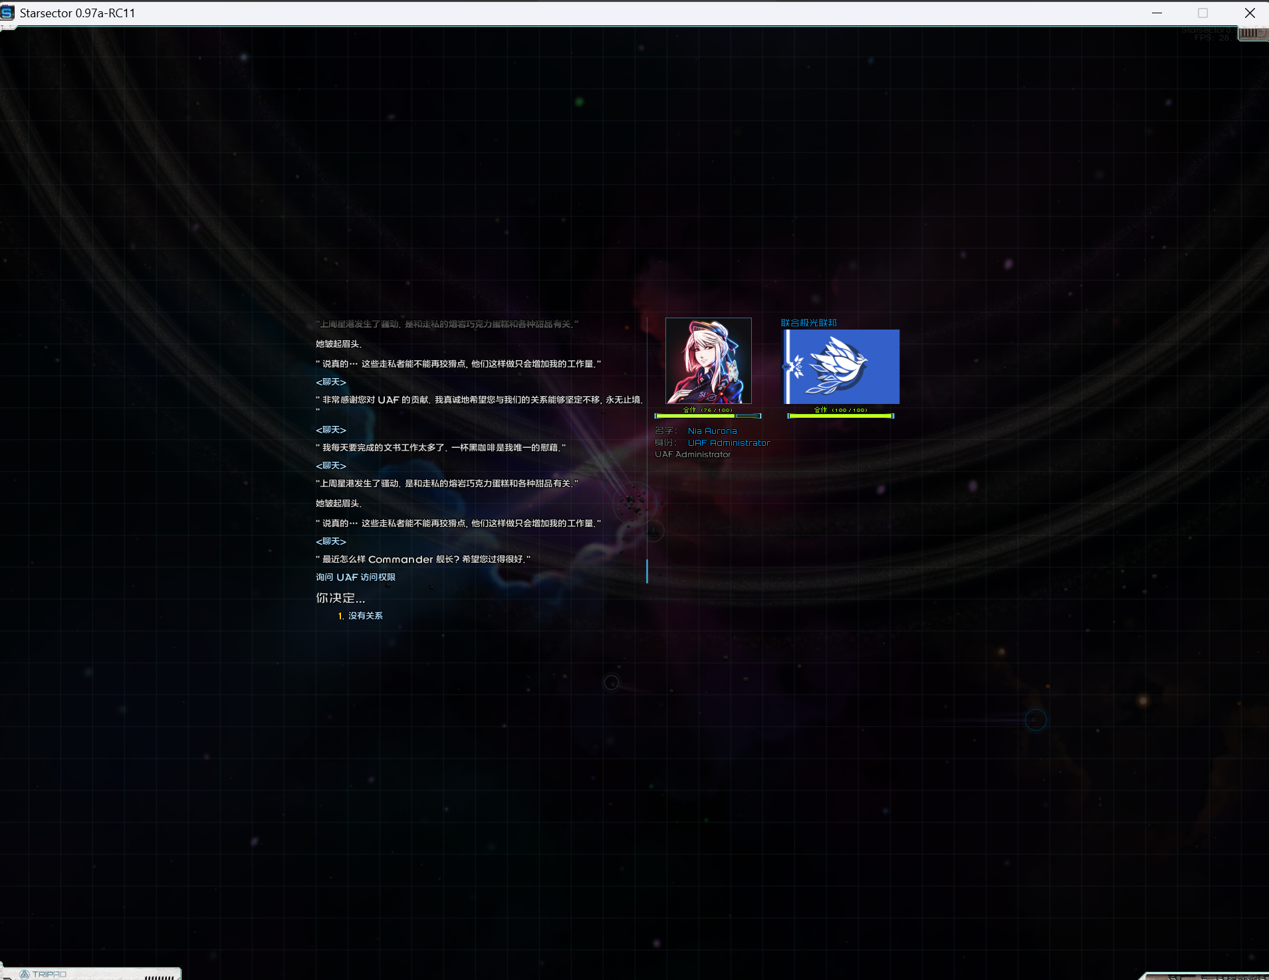Click the 联合极光联邦 faction name
This screenshot has width=1269, height=980.
(x=808, y=323)
